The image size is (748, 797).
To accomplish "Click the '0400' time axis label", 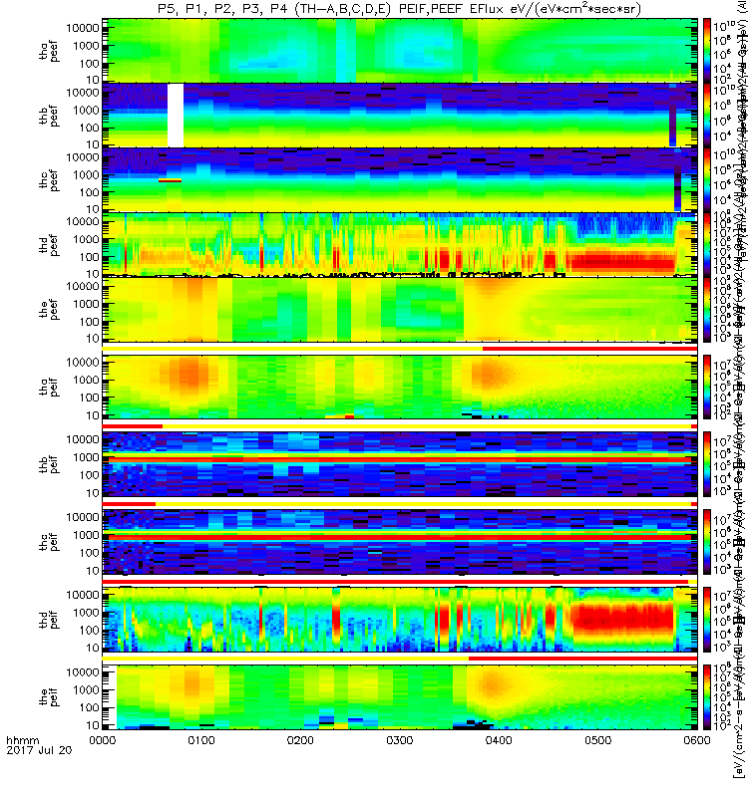I will click(x=499, y=740).
